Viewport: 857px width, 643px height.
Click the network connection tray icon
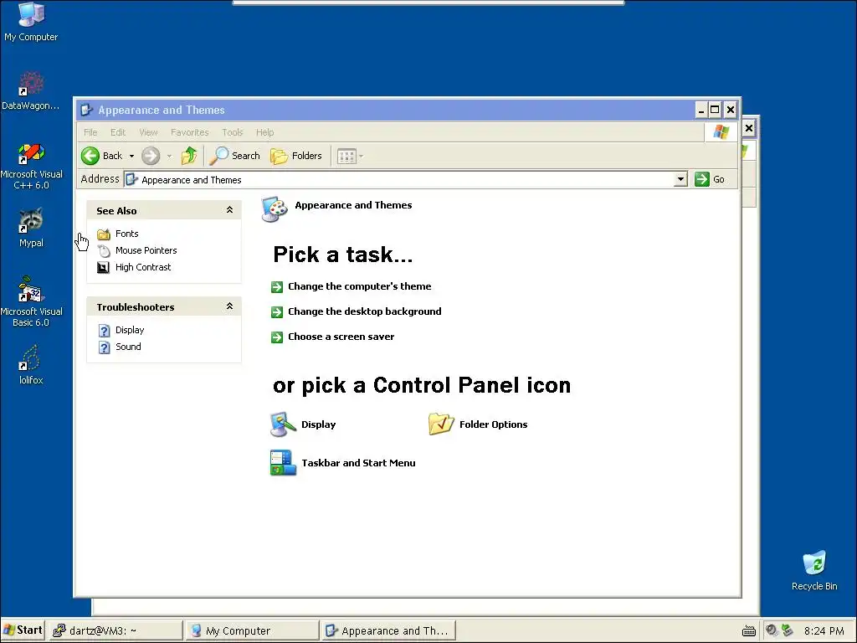pos(787,630)
